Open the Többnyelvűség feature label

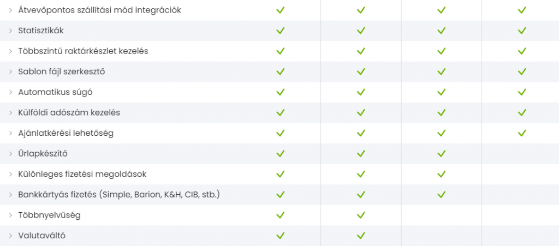(x=49, y=215)
